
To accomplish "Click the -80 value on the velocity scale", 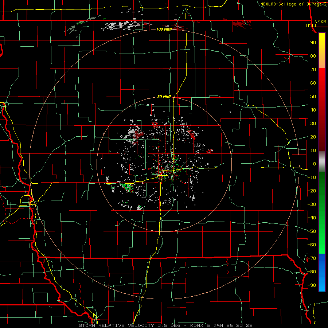I will pos(312,272).
